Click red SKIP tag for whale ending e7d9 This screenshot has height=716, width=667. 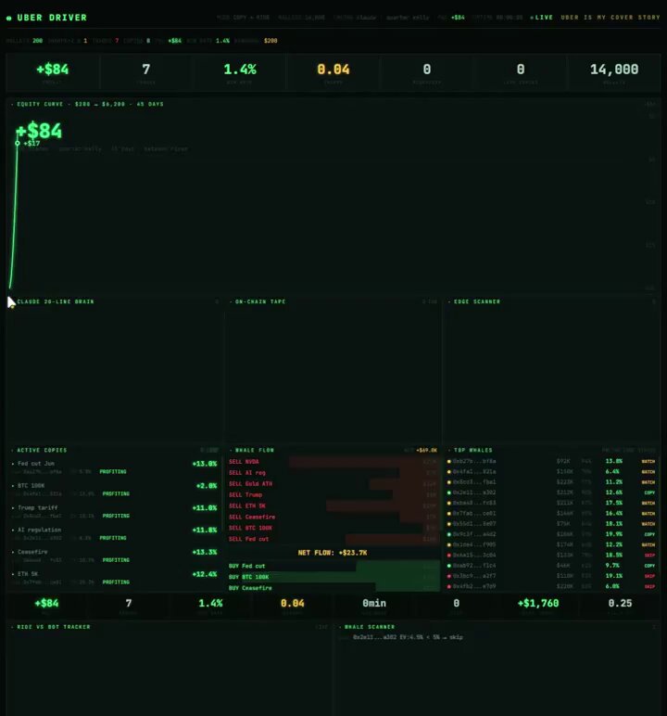649,586
